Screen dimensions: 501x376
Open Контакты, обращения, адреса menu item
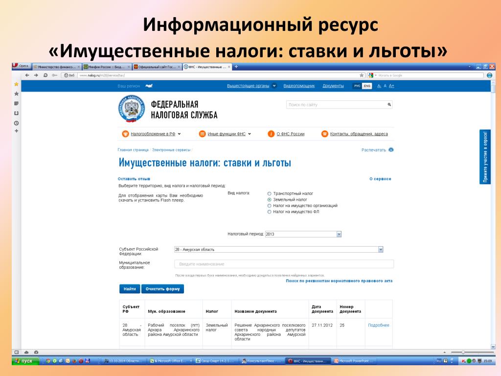(x=359, y=134)
